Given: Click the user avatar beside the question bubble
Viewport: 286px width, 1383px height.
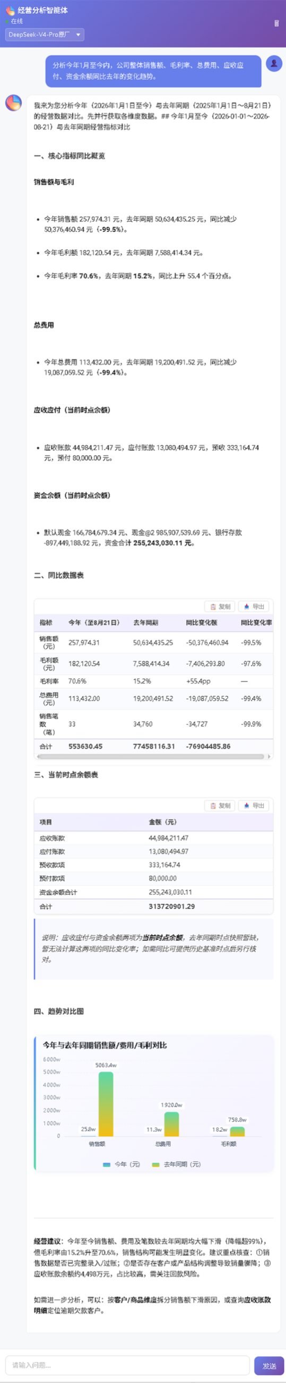Looking at the screenshot, I should [x=274, y=64].
